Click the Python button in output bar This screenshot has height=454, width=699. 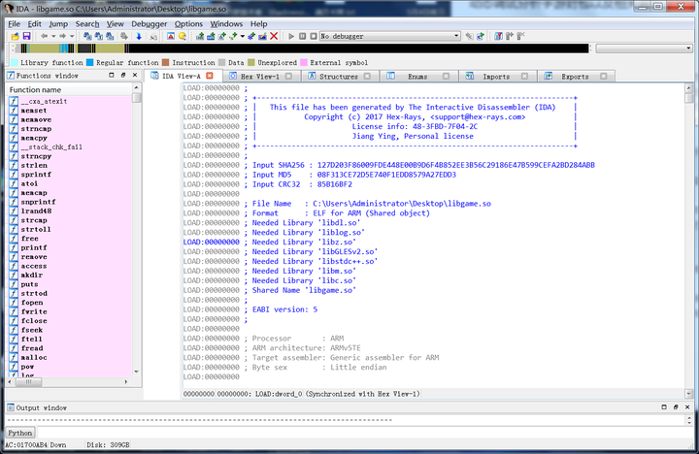(x=19, y=433)
